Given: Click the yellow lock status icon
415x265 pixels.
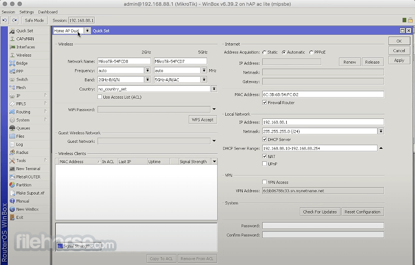Looking at the screenshot, I should pos(410,20).
